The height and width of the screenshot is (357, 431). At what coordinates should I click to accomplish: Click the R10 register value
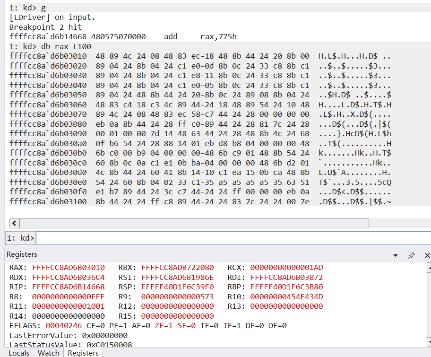pyautogui.click(x=286, y=296)
